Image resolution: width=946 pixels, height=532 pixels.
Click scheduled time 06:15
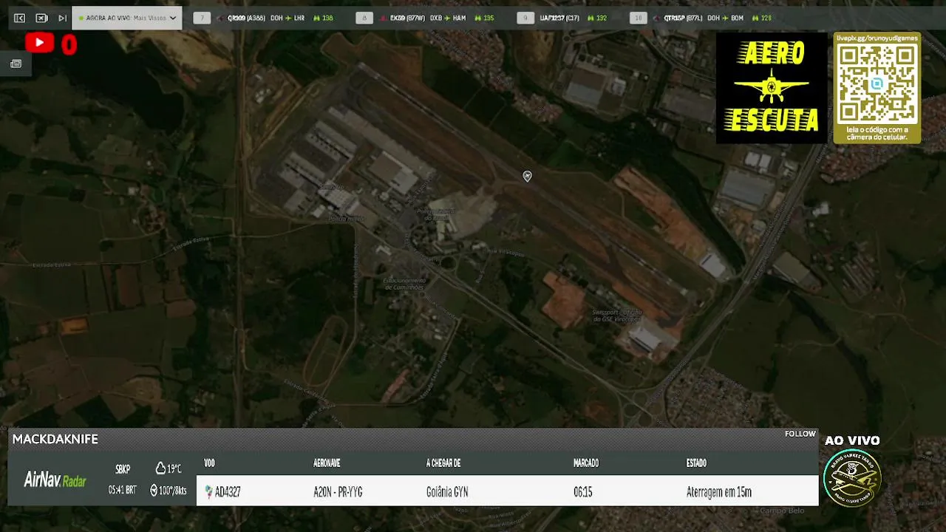click(583, 492)
